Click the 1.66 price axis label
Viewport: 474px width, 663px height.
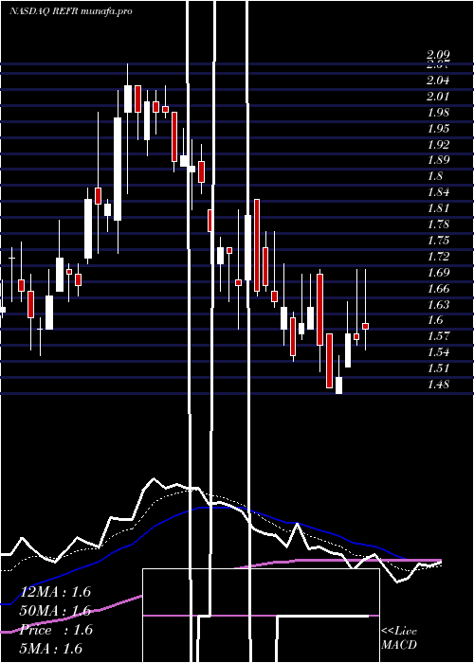[438, 289]
